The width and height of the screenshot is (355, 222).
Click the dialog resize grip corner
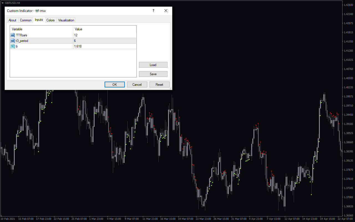point(171,88)
